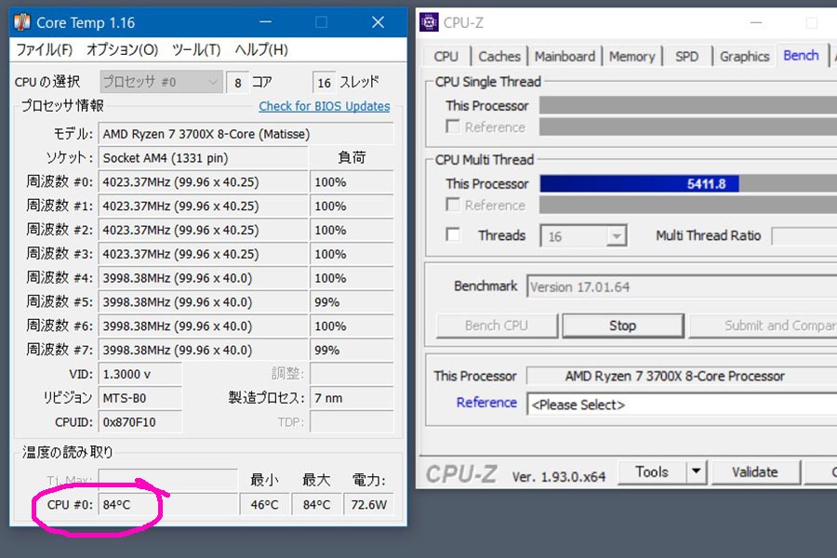Viewport: 837px width, 558px height.
Task: Click the Reference link label in CPU-Z
Action: point(486,402)
